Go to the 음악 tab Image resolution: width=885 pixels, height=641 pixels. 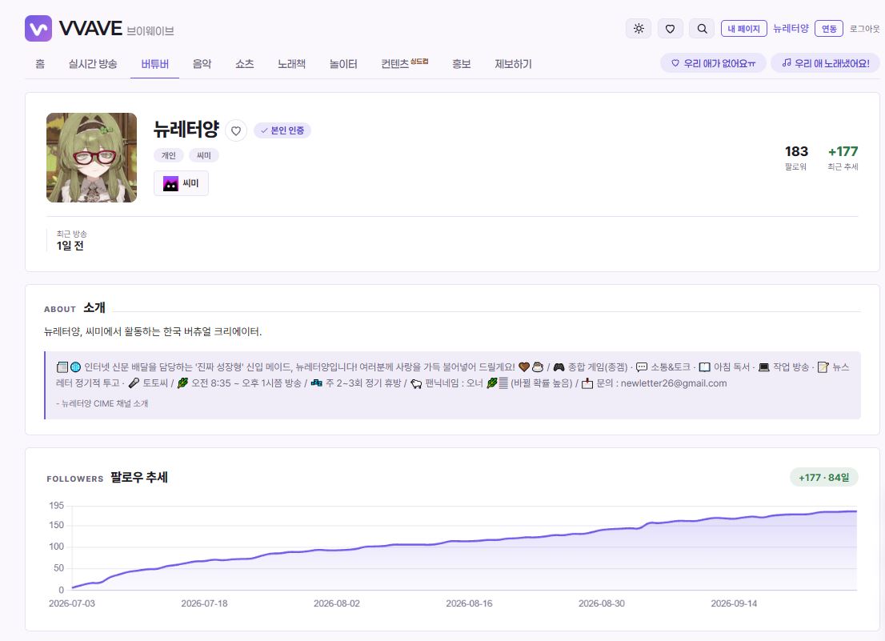coord(202,64)
